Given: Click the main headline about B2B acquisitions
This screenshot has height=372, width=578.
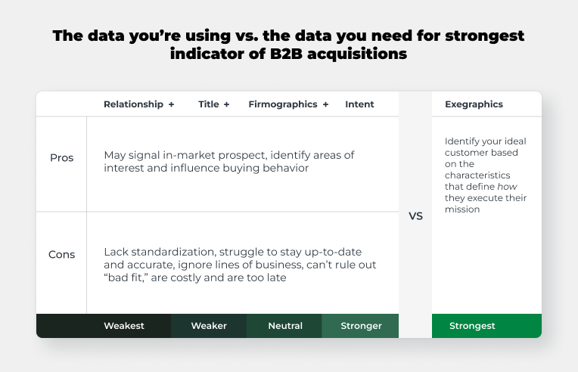Looking at the screenshot, I should pyautogui.click(x=289, y=45).
